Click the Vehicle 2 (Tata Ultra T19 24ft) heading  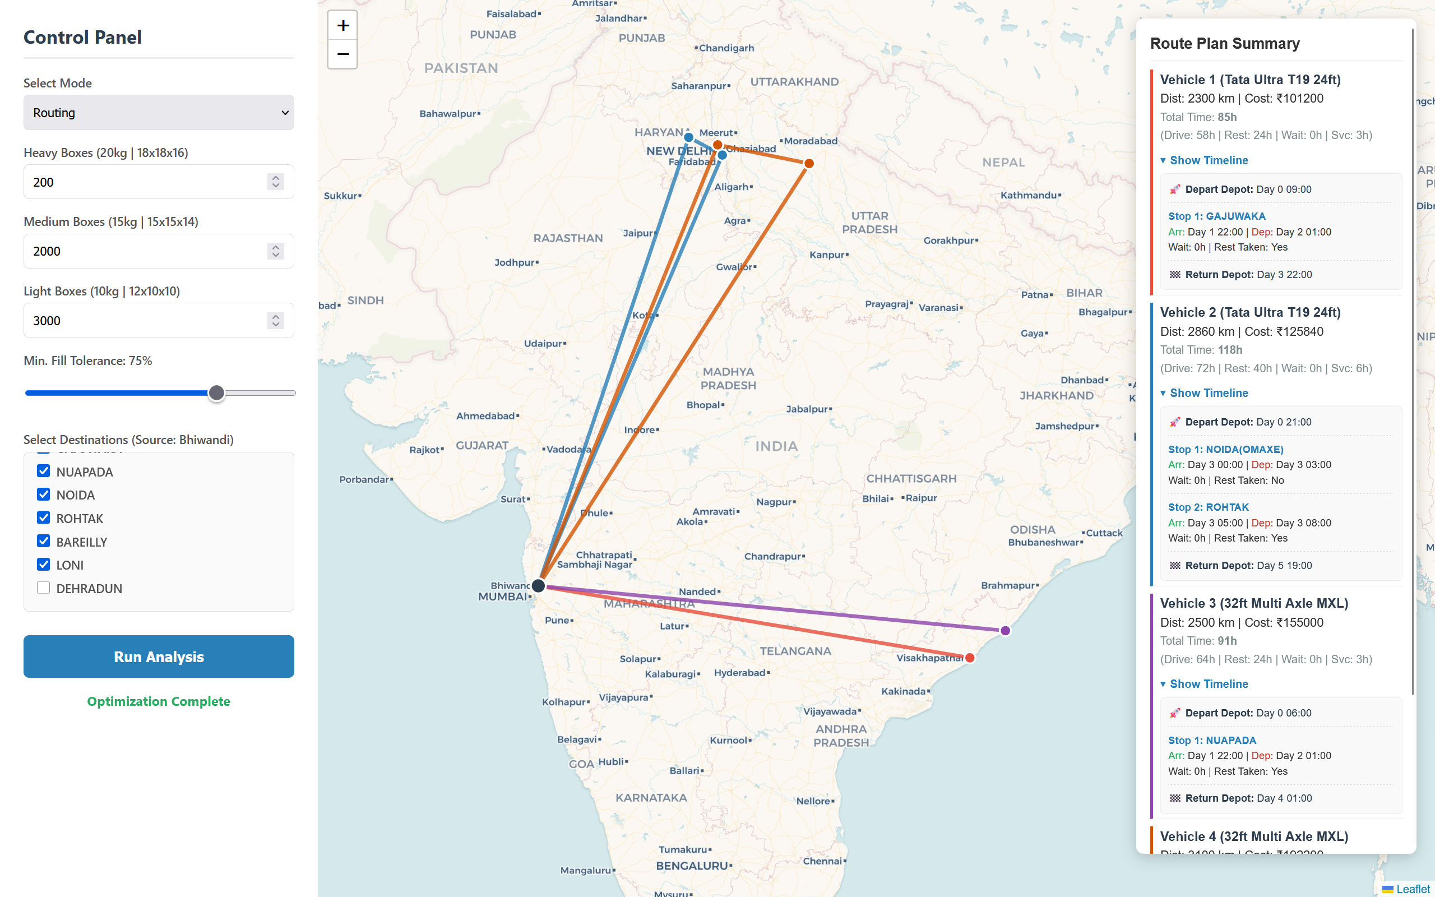(1250, 312)
